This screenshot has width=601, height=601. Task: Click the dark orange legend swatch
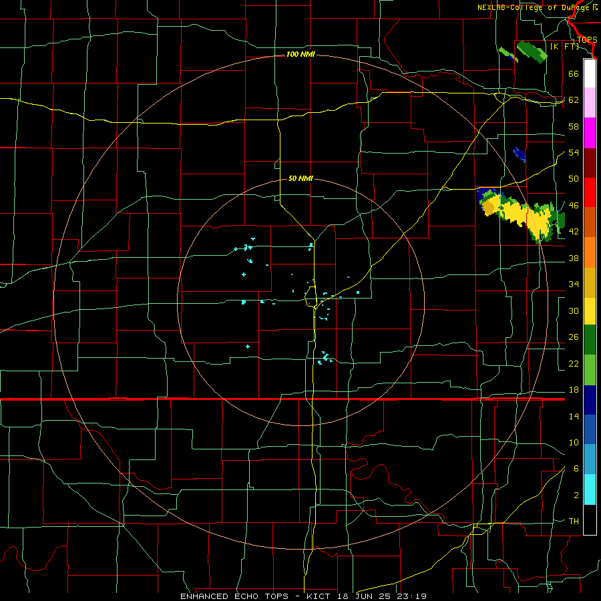(x=590, y=222)
